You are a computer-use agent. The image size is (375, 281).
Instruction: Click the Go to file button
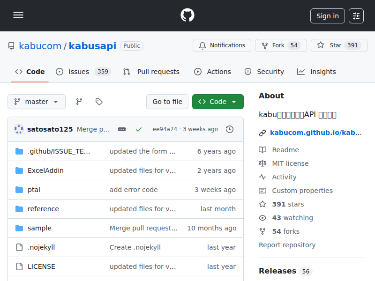click(167, 101)
